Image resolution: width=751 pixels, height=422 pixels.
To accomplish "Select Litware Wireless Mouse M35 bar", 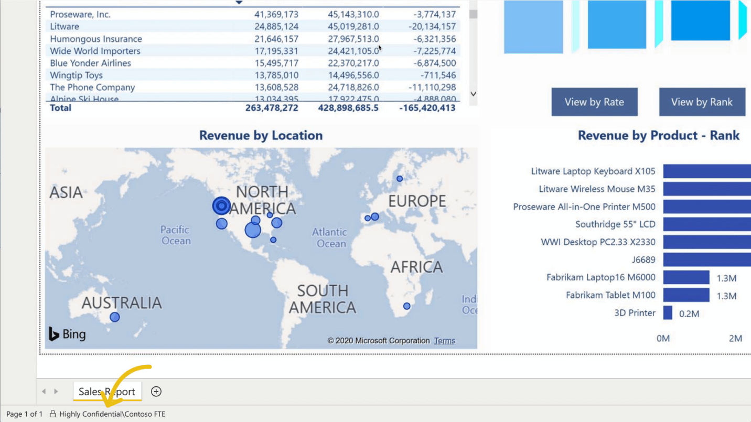I will [707, 189].
